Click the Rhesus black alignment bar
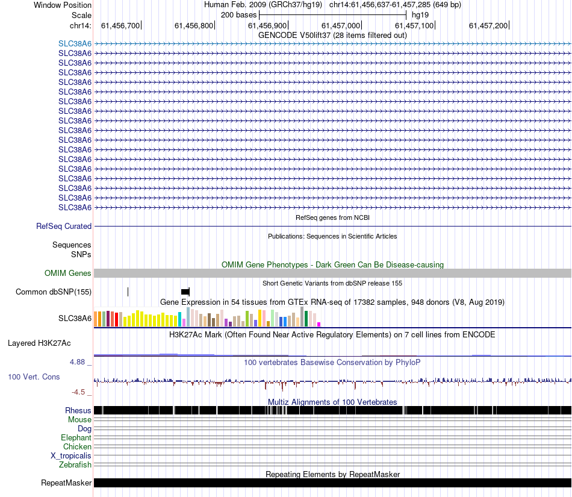 click(332, 410)
